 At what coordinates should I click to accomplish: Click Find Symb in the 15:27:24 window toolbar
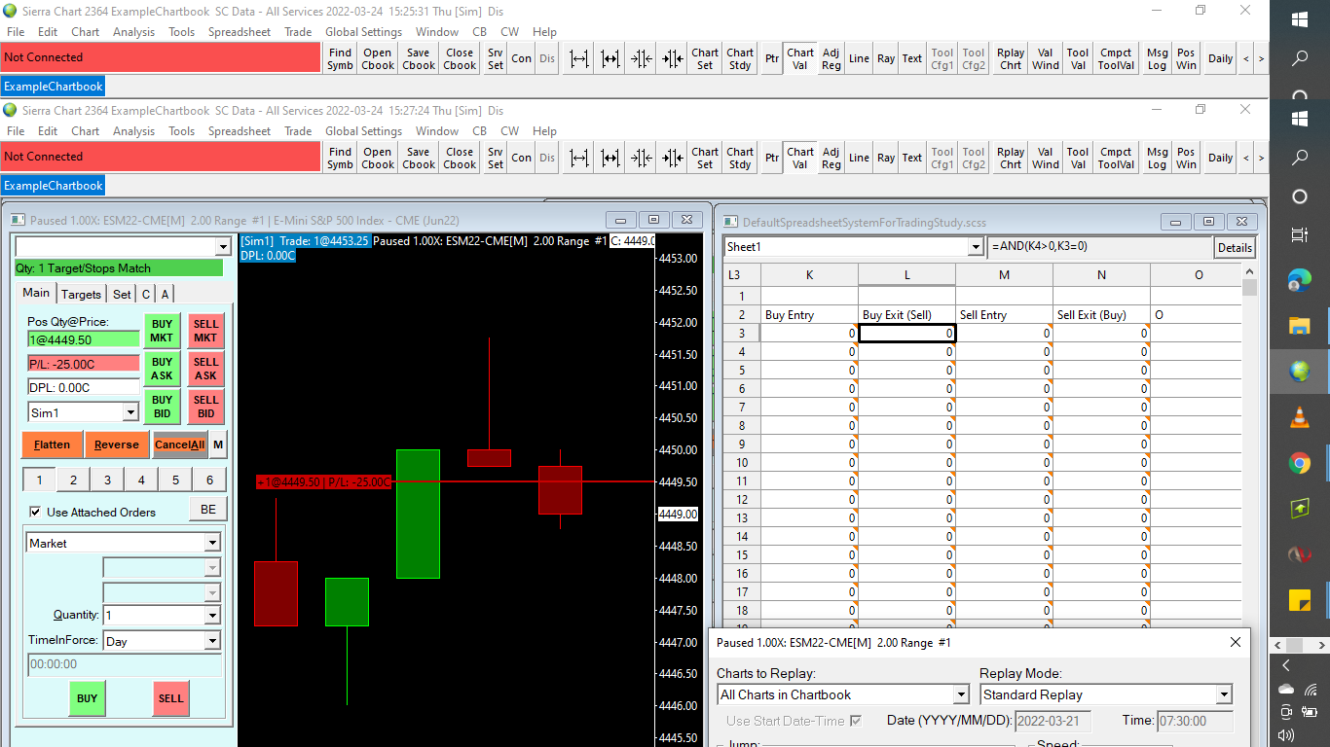point(341,158)
